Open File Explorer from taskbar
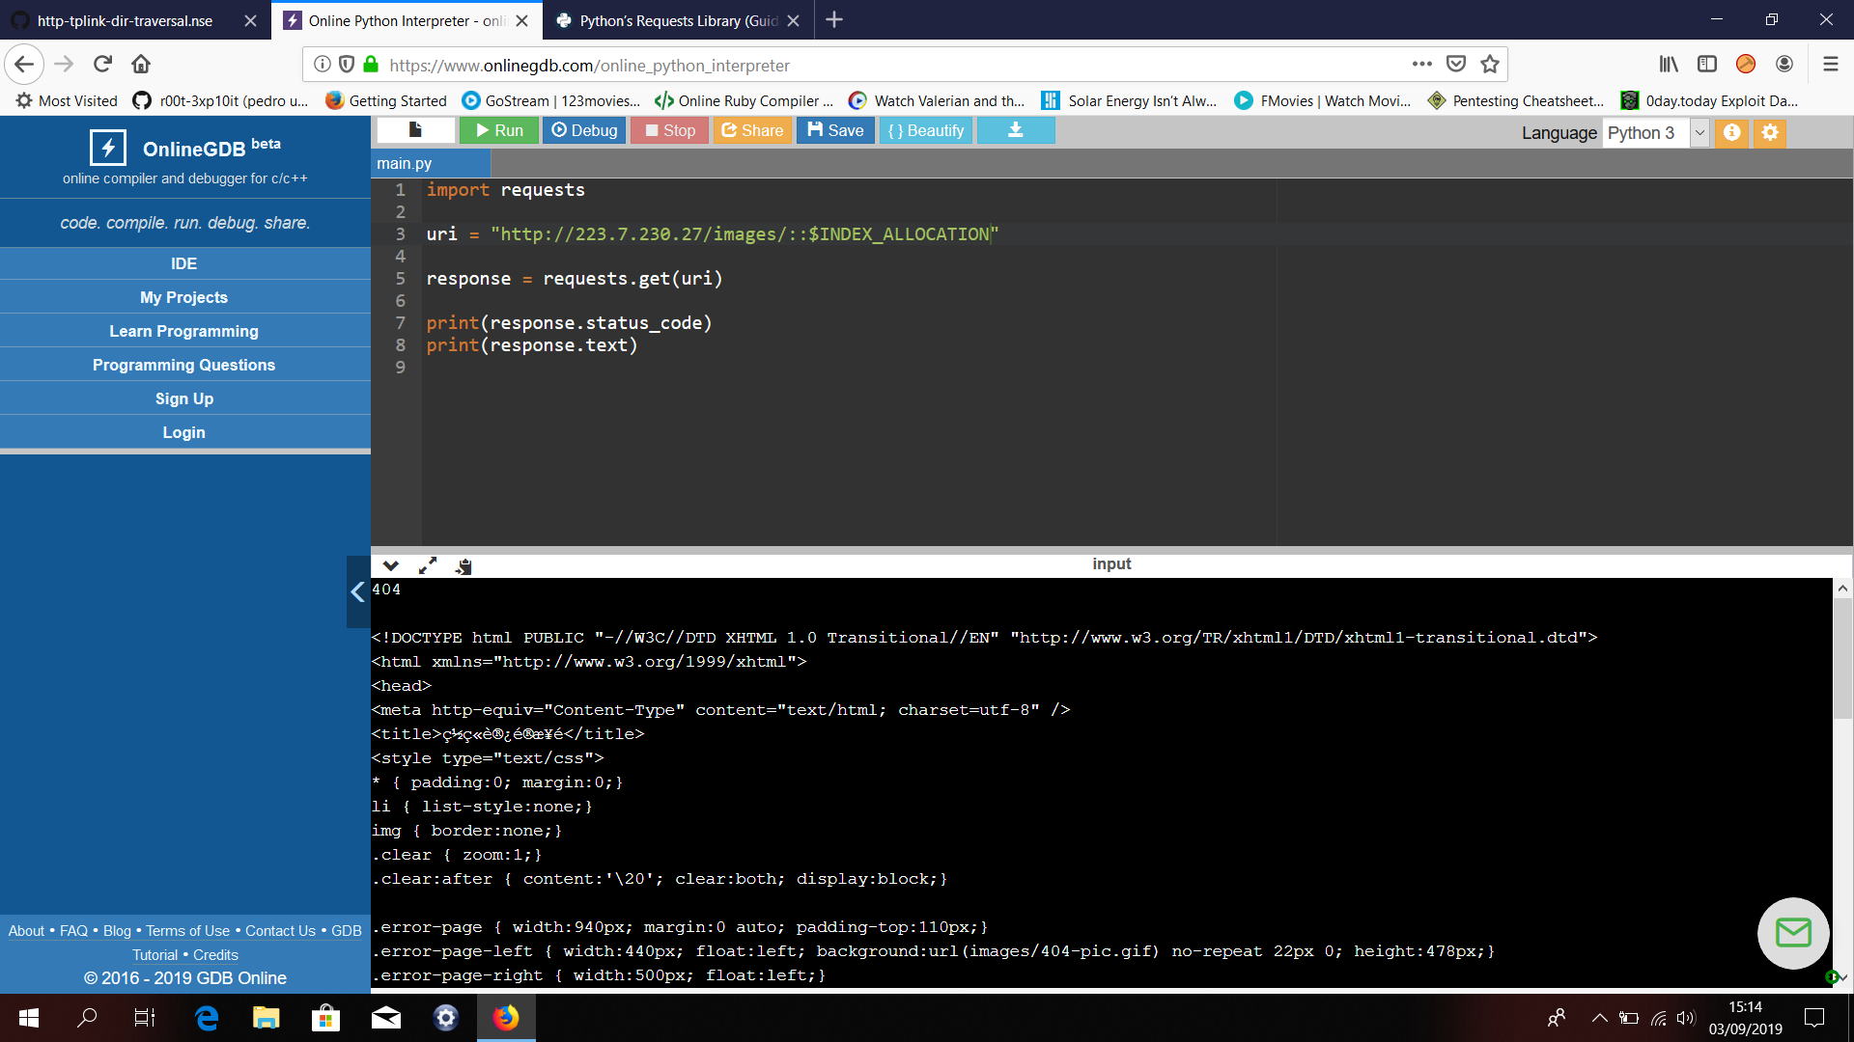 266,1018
